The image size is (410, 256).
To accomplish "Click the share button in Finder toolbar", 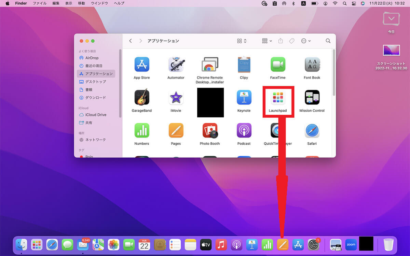I will [281, 41].
